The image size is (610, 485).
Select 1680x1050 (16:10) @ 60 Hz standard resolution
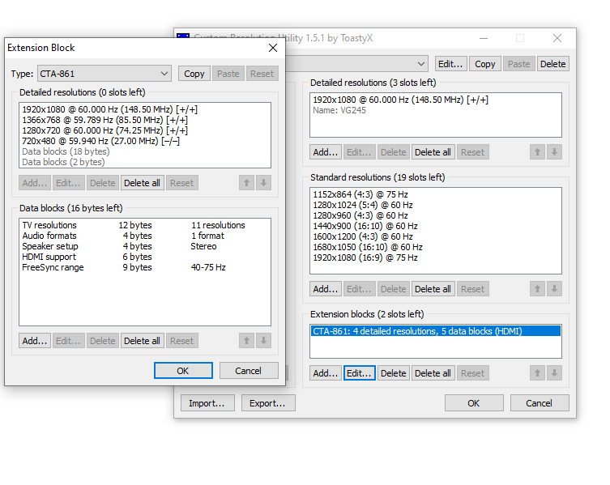[x=367, y=247]
